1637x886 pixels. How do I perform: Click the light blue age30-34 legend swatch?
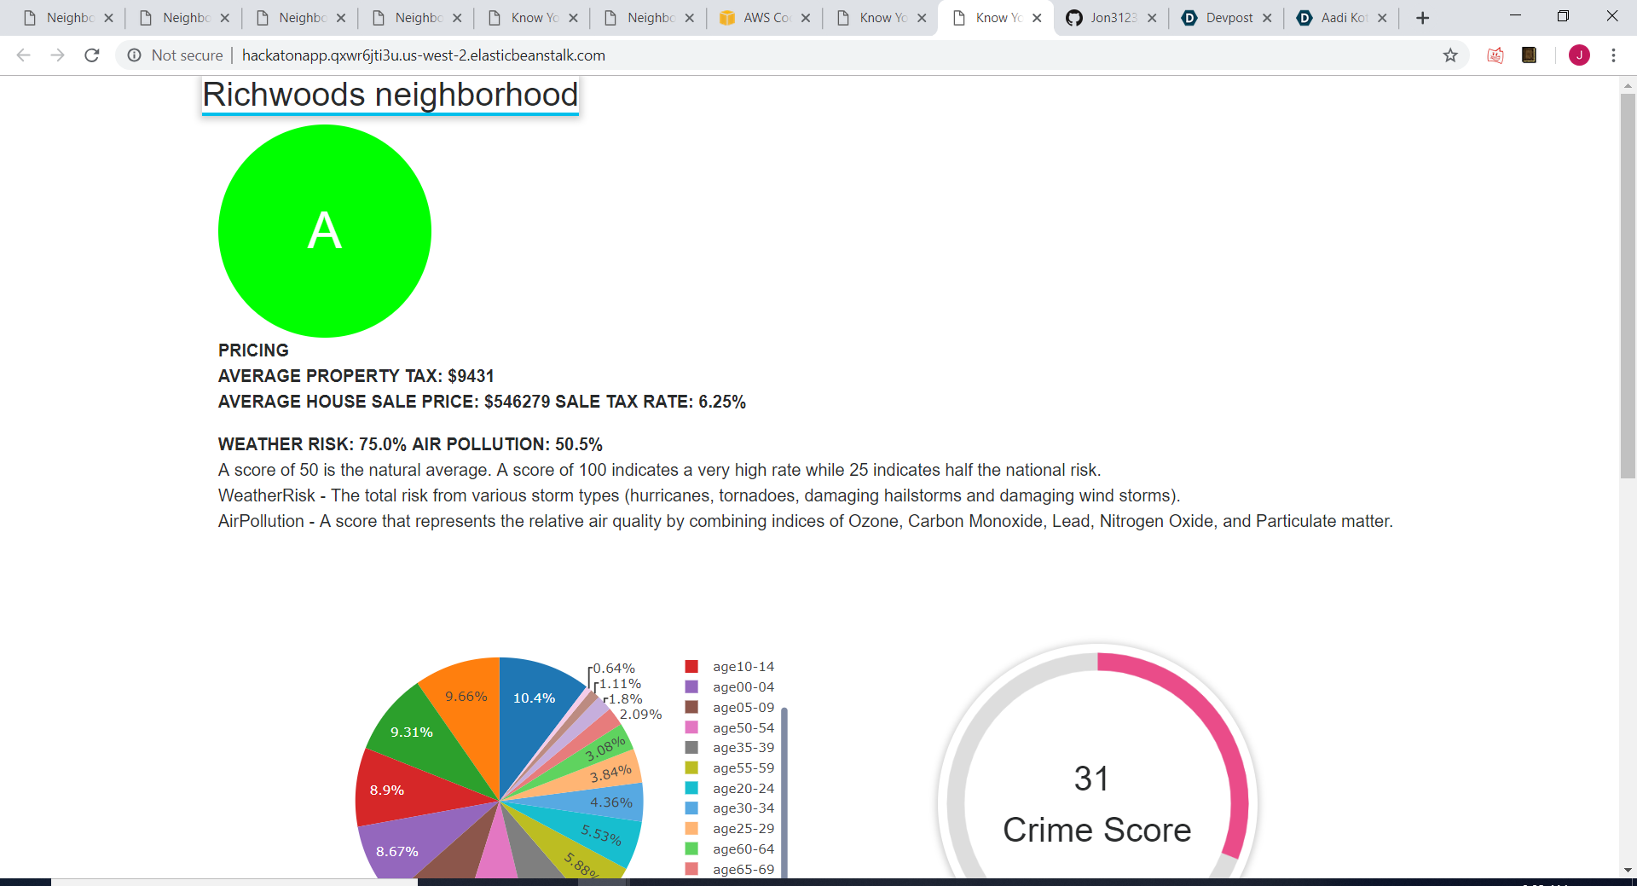coord(691,808)
